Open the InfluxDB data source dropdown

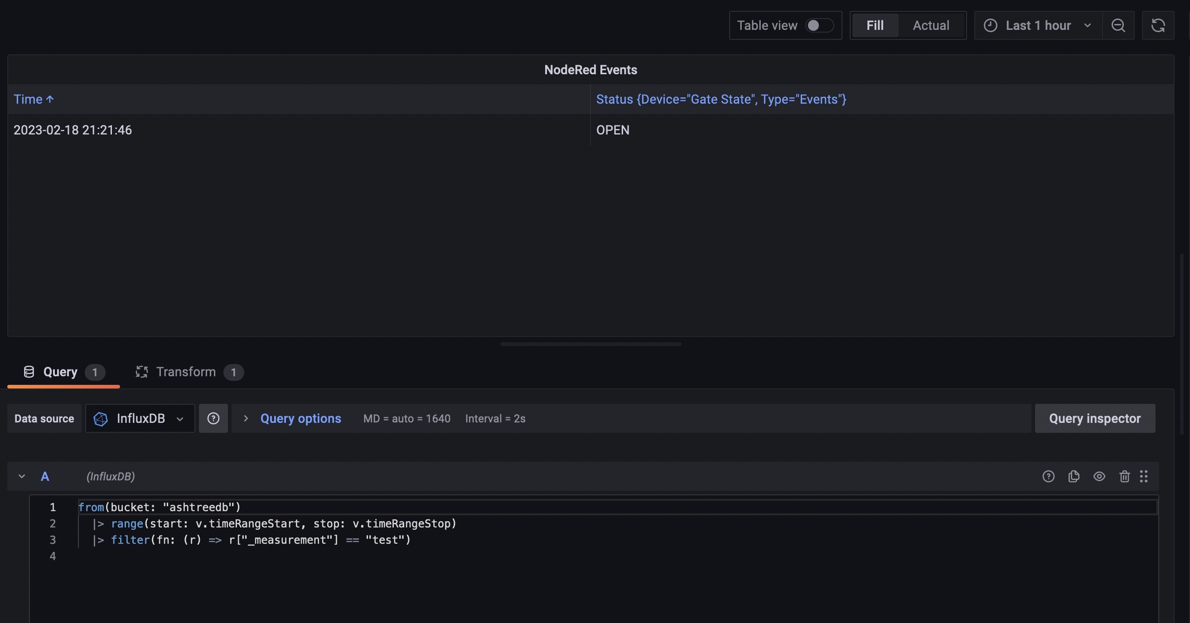coord(140,418)
